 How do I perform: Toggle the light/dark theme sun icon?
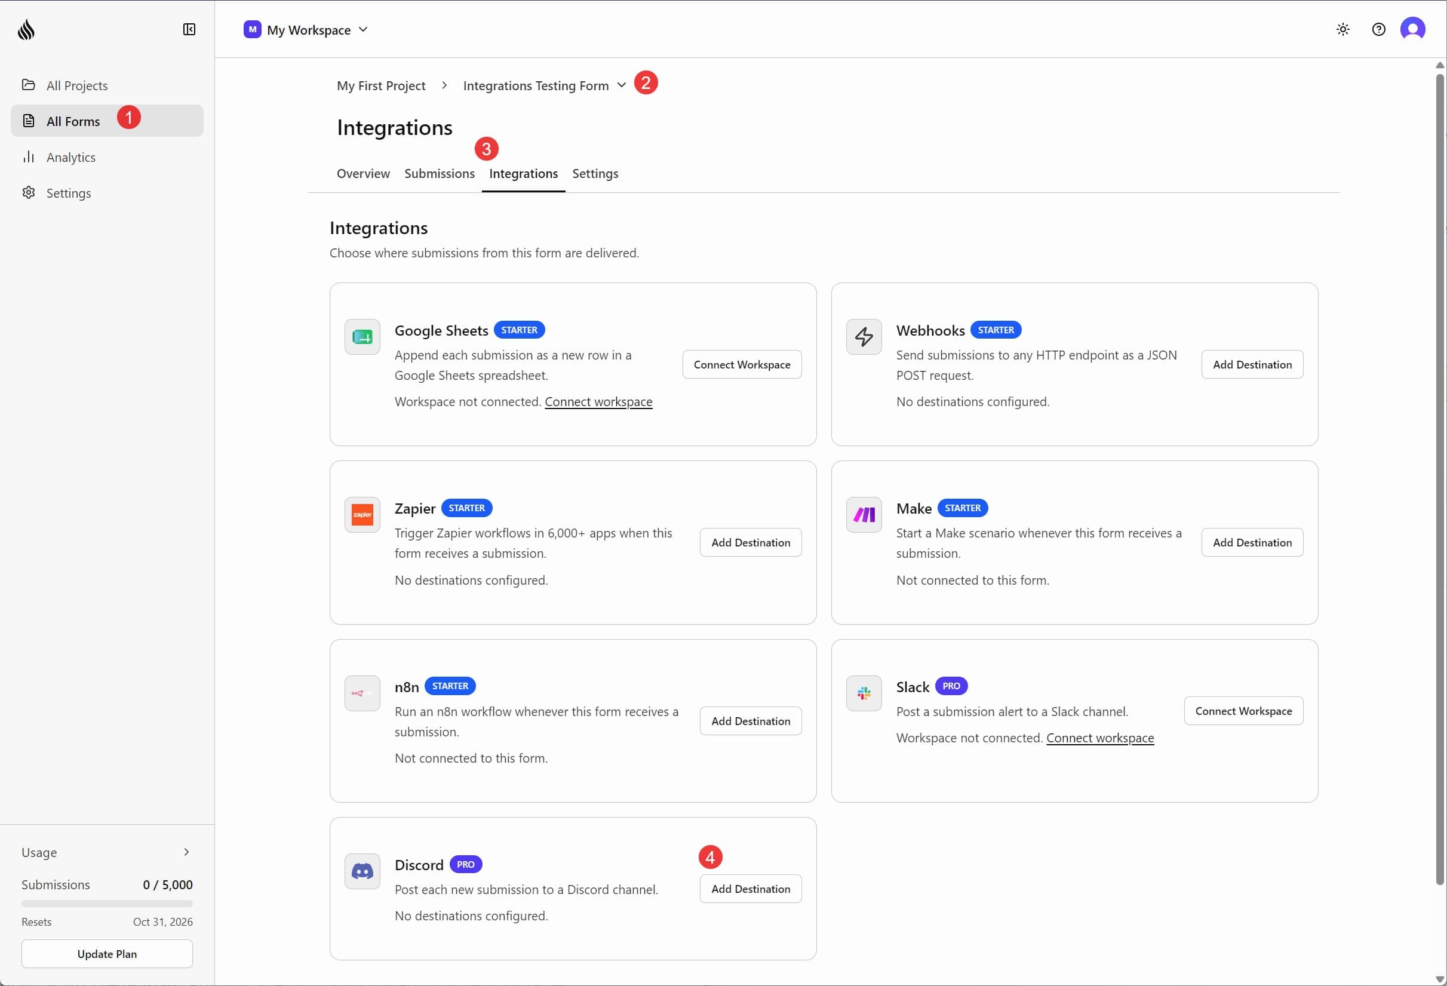click(x=1342, y=29)
